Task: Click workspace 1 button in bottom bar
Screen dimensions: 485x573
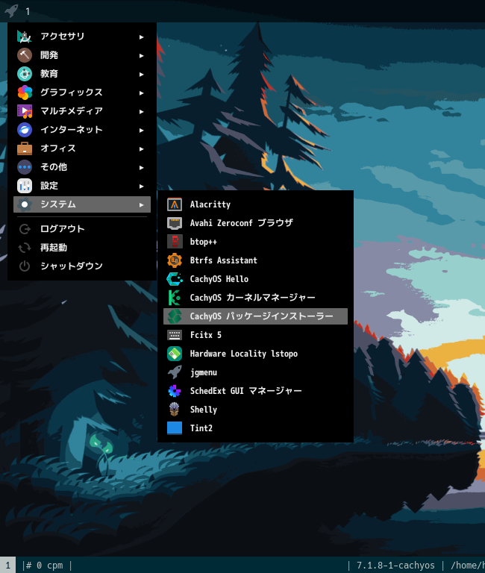Action: pos(7,565)
